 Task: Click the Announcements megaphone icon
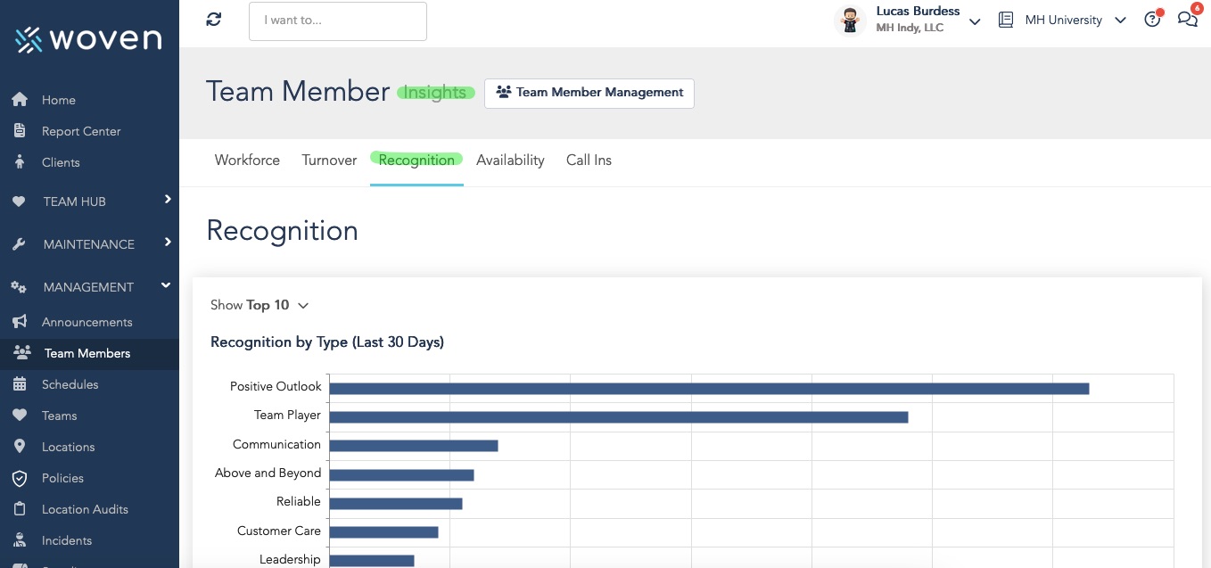[20, 322]
